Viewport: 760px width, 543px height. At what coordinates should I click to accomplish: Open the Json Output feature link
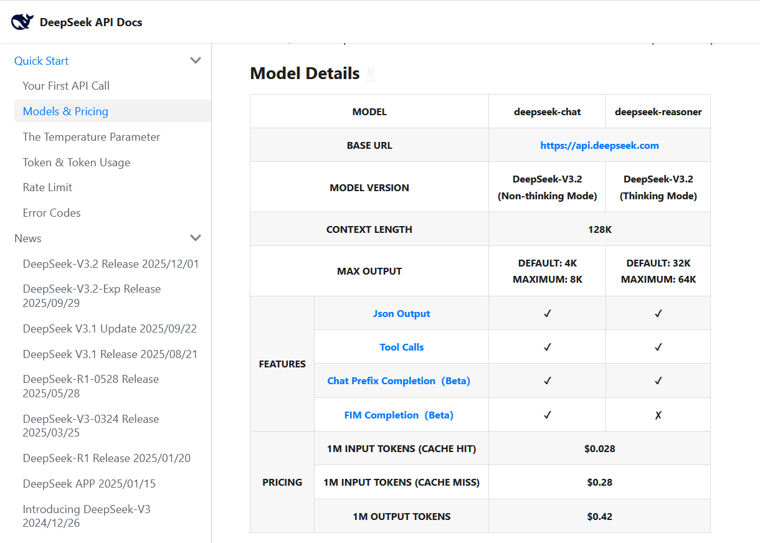pos(401,313)
